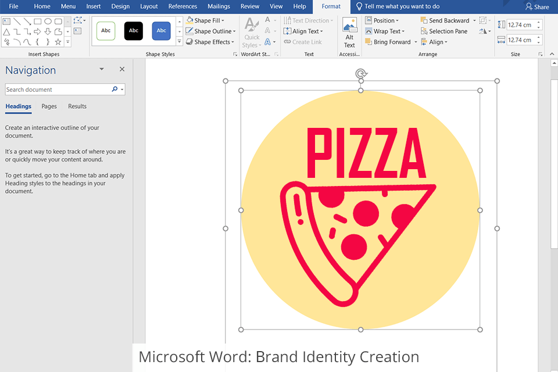
Task: Switch to the Pages tab in Navigation
Action: (49, 106)
